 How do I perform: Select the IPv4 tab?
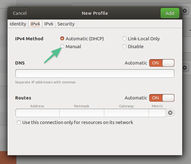click(35, 24)
